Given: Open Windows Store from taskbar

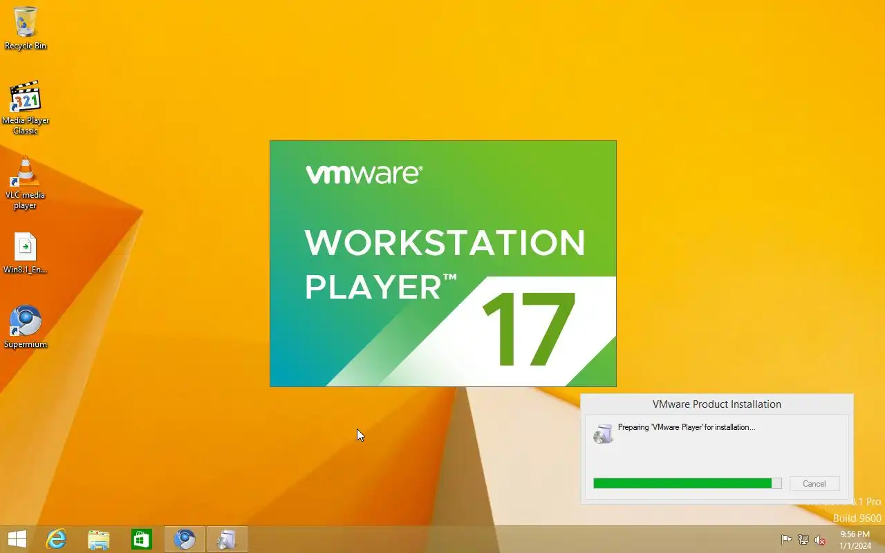Looking at the screenshot, I should 142,539.
